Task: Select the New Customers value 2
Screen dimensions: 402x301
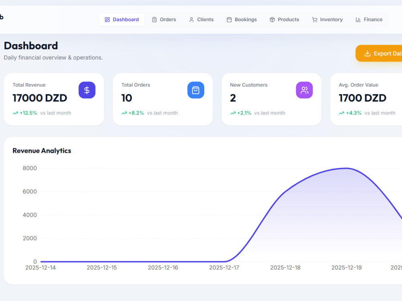Action: 233,98
